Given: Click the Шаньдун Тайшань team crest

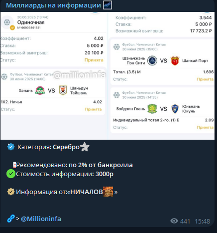Looking at the screenshot, I should [x=63, y=90].
